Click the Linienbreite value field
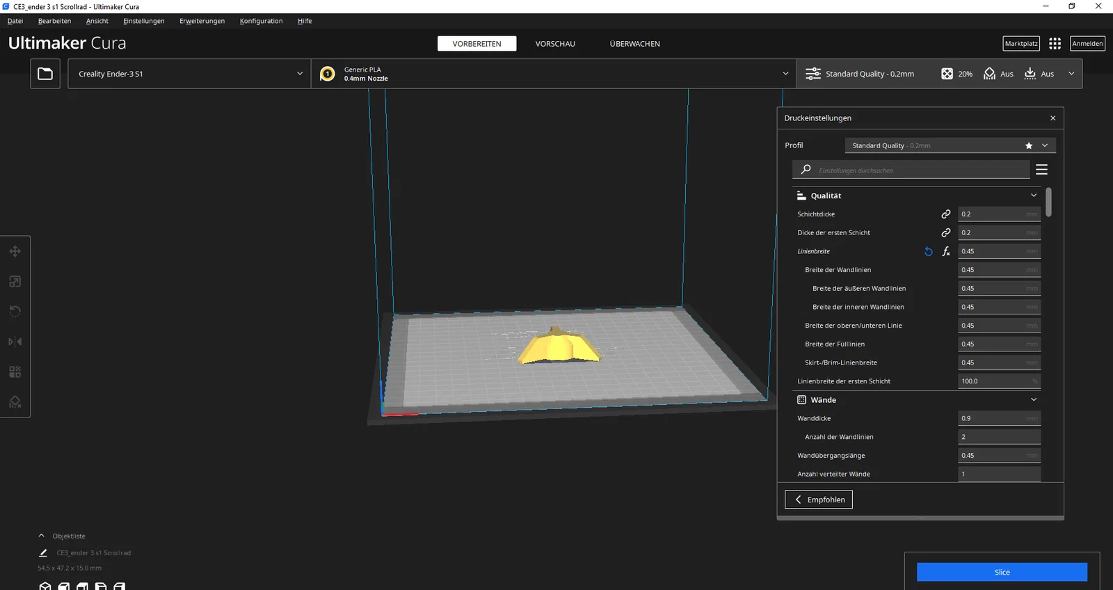This screenshot has height=590, width=1113. pos(1000,251)
